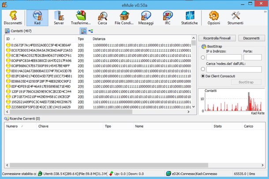Click the eD2K:Connesso|Kad:Connesso status text

(194, 174)
